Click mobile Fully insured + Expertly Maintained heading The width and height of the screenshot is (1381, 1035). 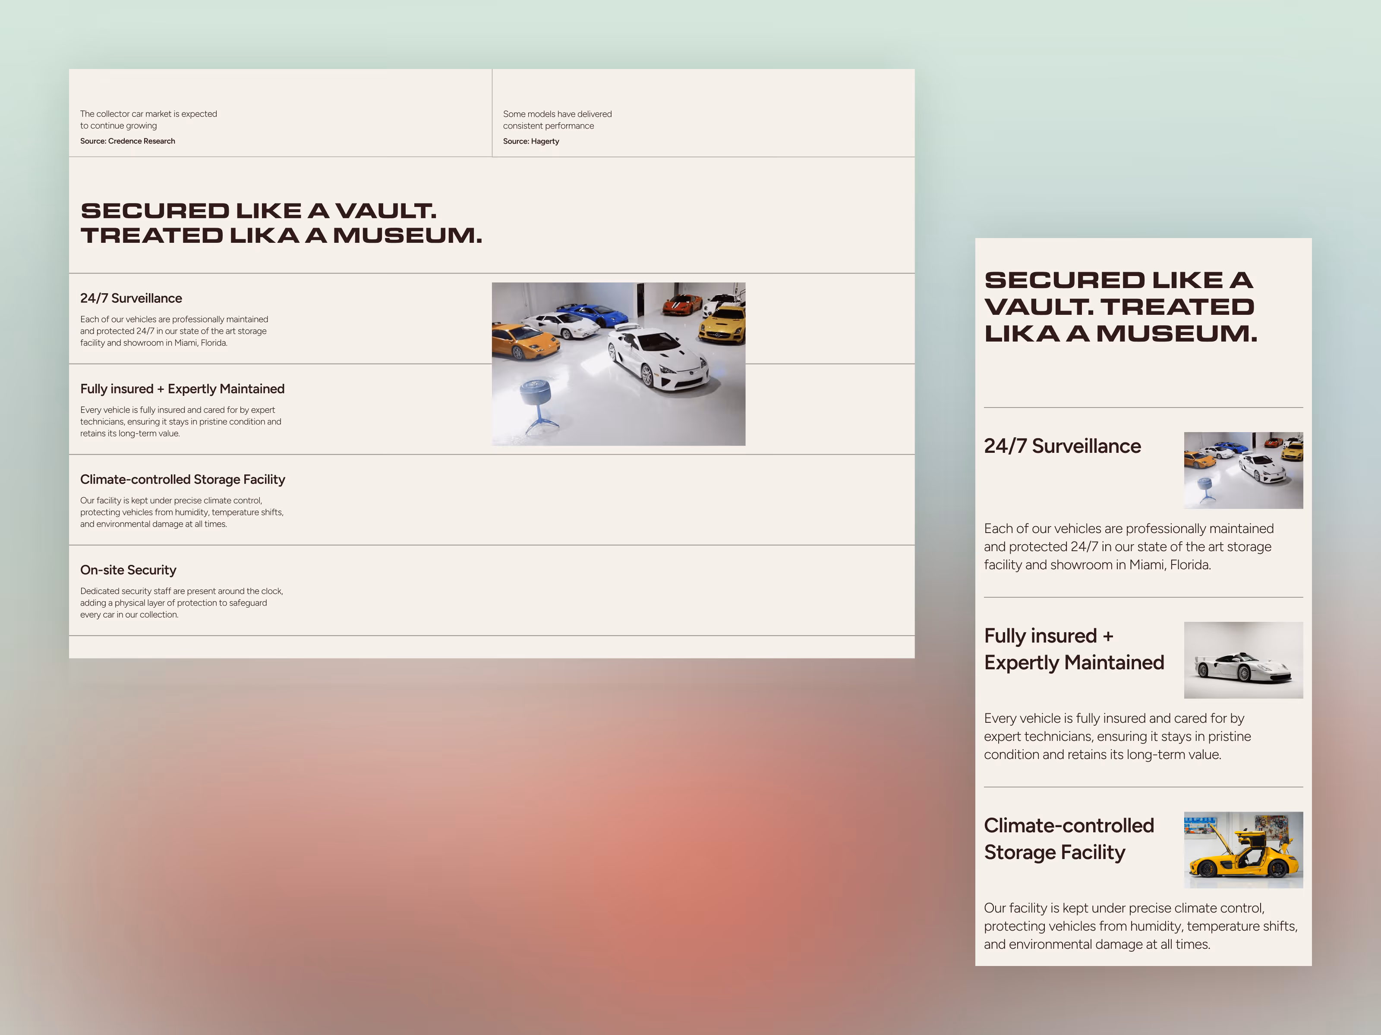[1074, 649]
